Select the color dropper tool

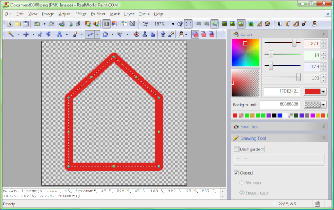[x=171, y=34]
